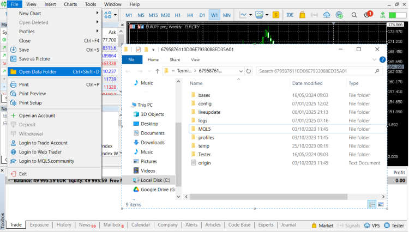The width and height of the screenshot is (409, 232).
Task: Expand the New Chart submenu
Action: pos(55,13)
